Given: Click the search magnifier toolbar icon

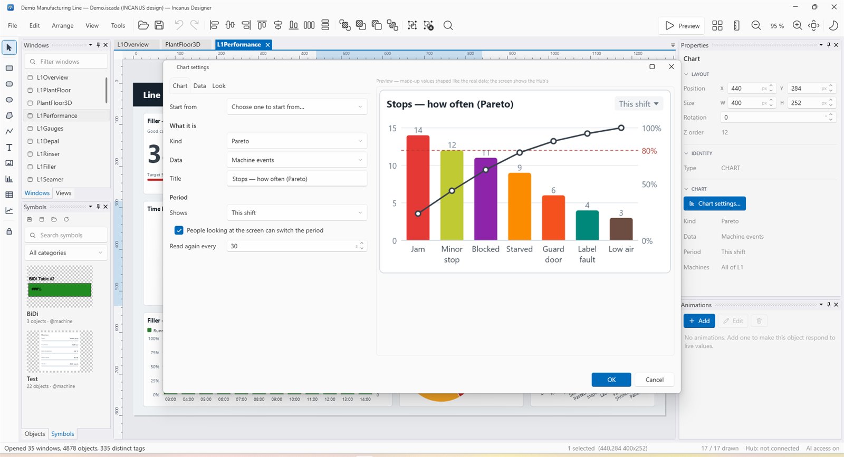Looking at the screenshot, I should coord(448,25).
